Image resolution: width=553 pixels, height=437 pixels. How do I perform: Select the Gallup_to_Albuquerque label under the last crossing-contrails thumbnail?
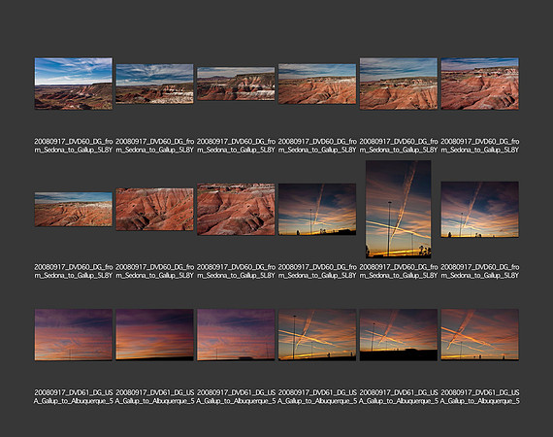(x=479, y=397)
